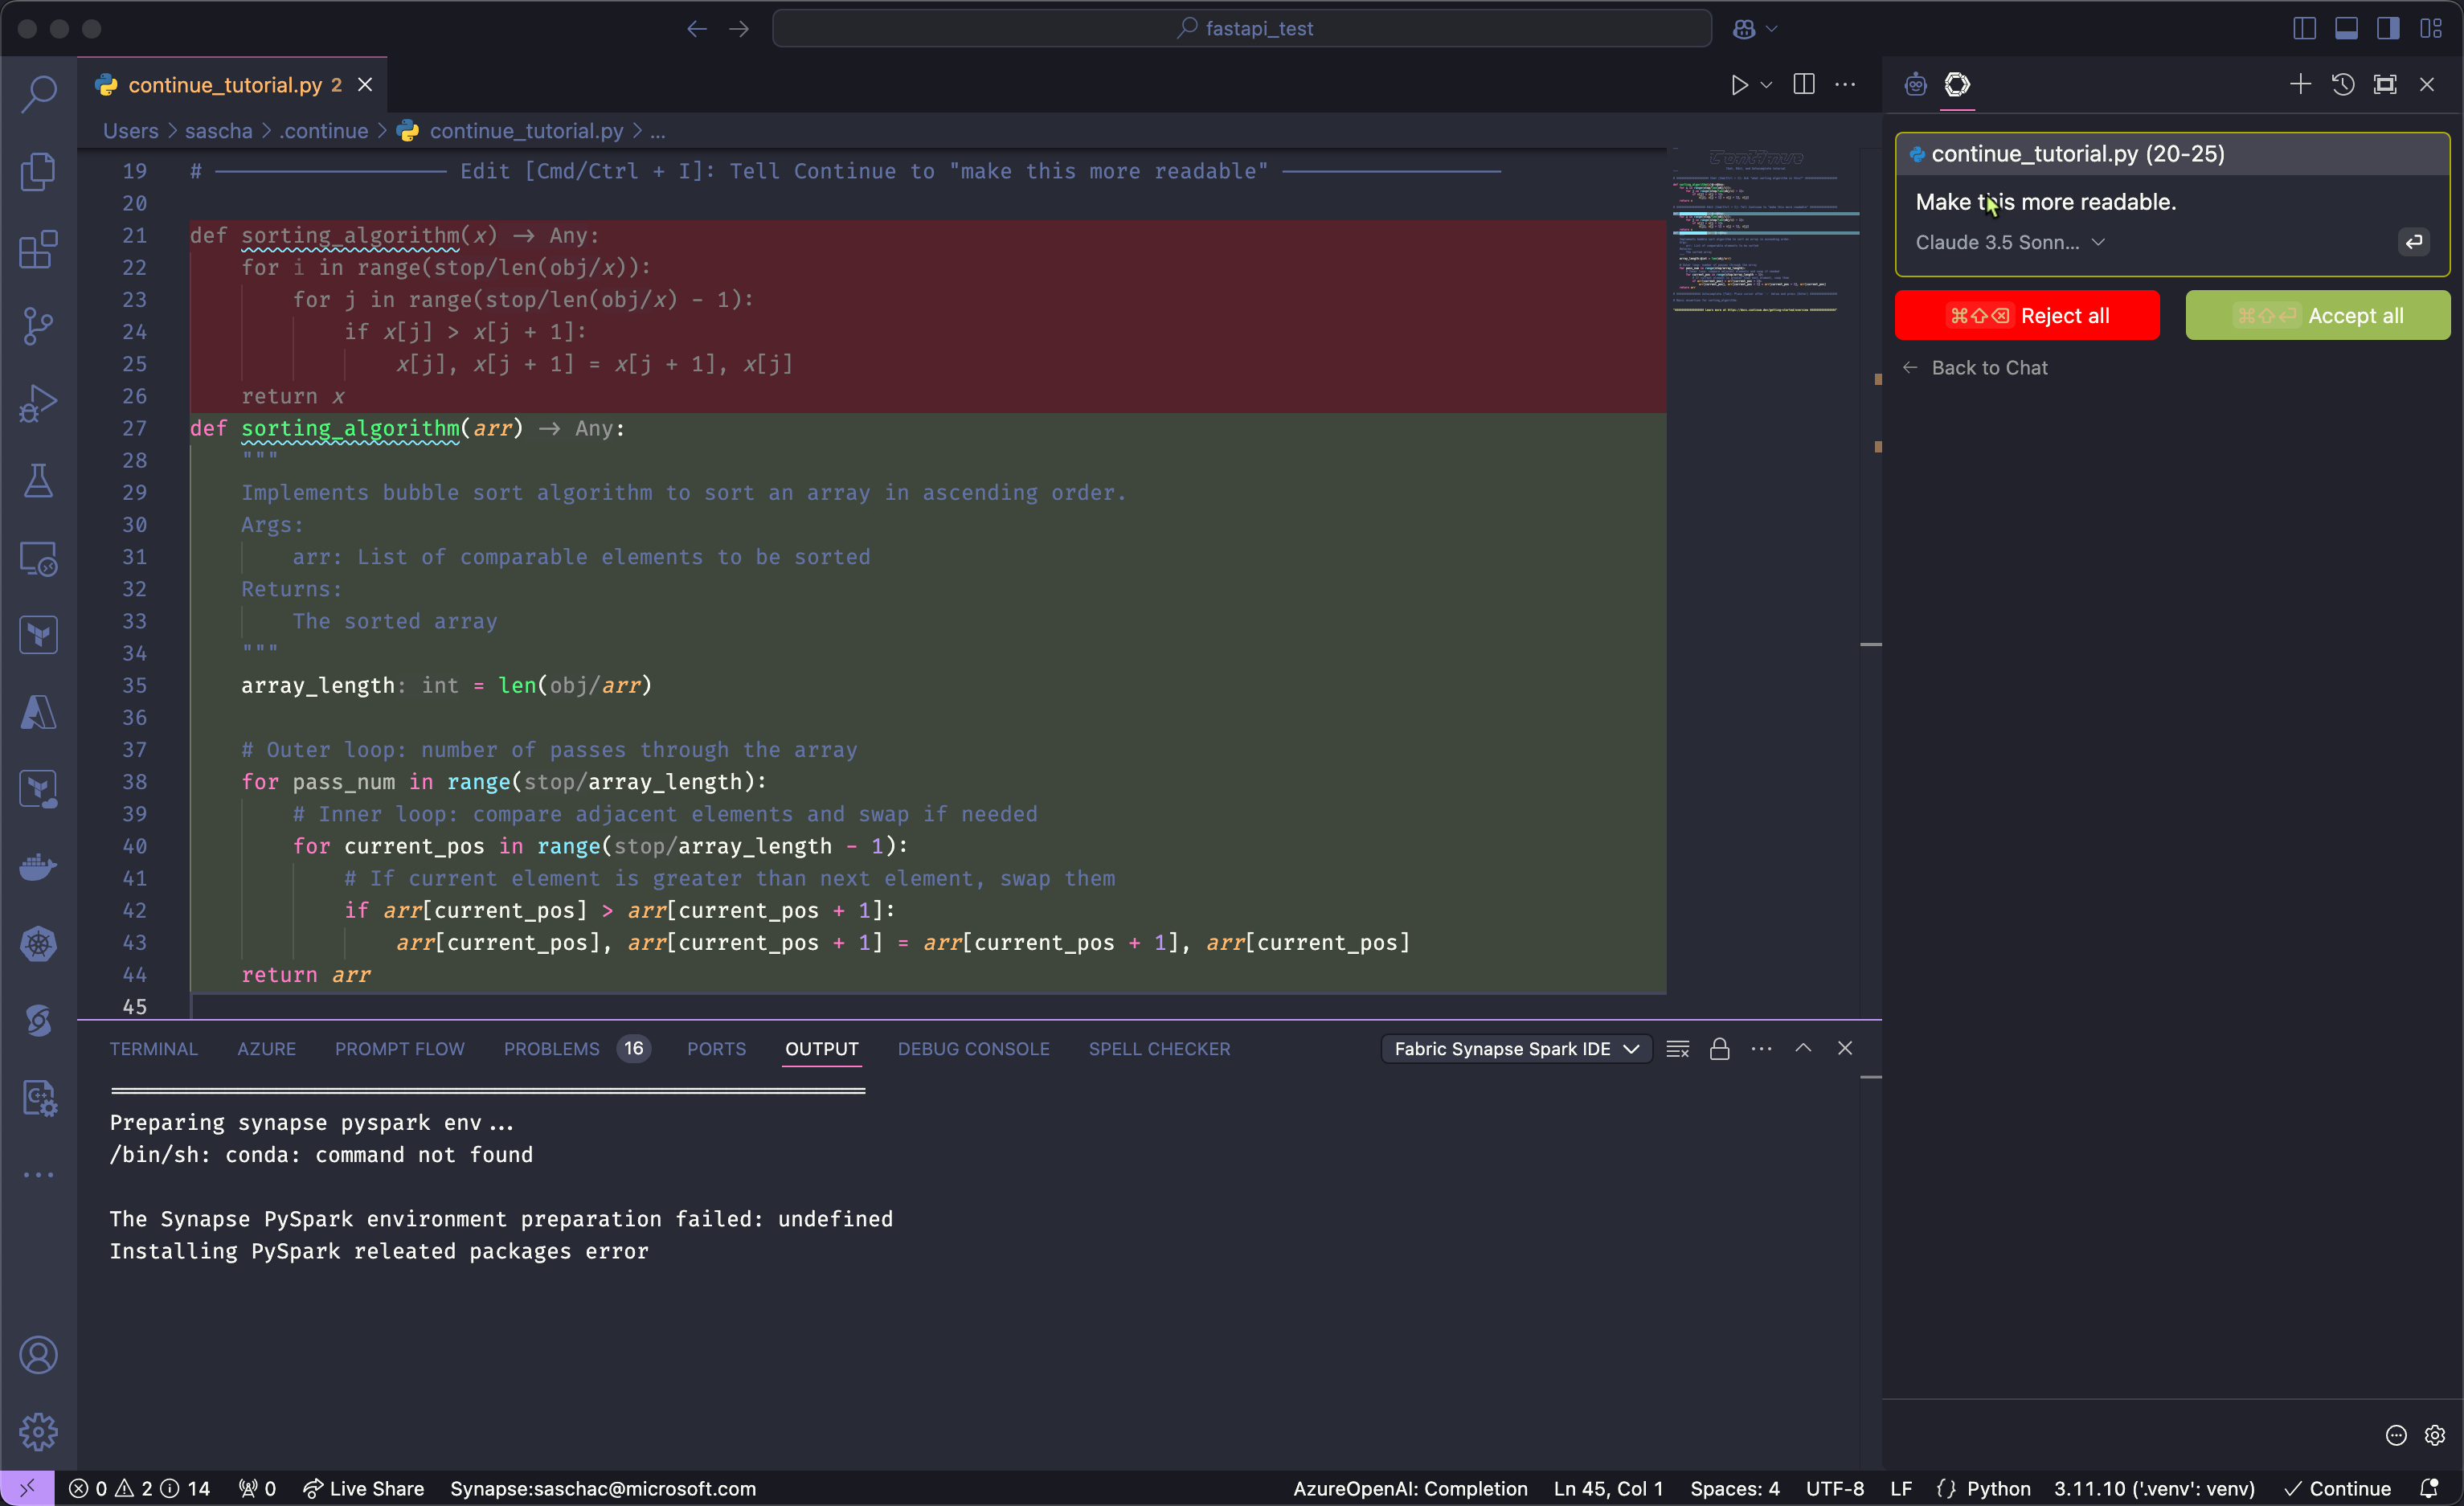
Task: Toggle the bottom panel visibility
Action: click(x=2348, y=27)
